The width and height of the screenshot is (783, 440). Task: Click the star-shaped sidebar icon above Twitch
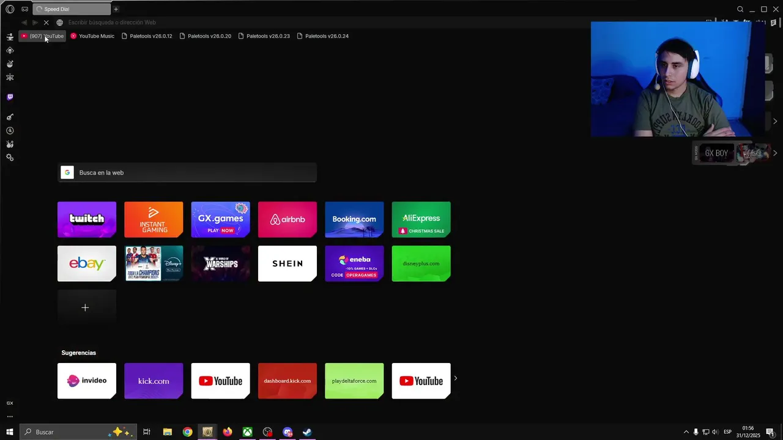click(x=10, y=78)
